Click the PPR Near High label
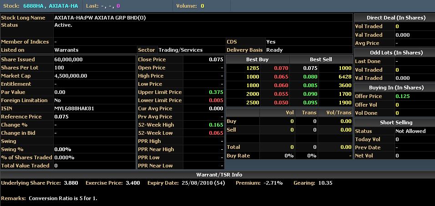 point(156,149)
